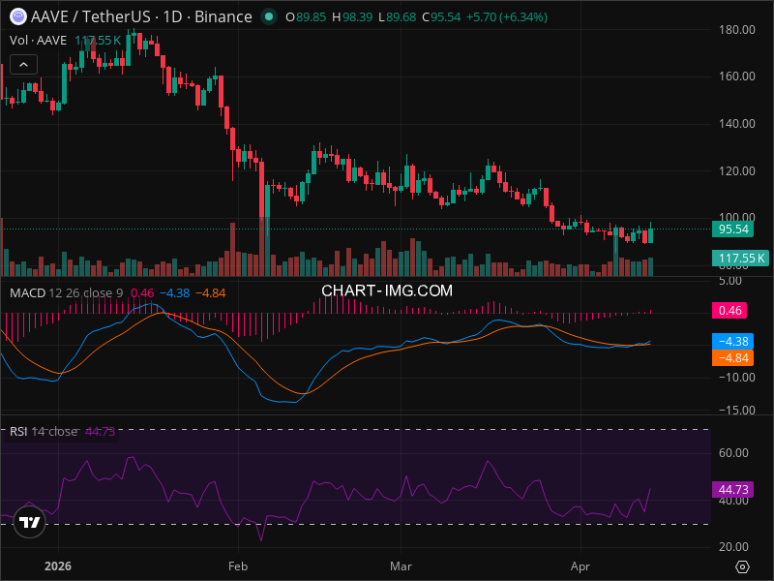Screen dimensions: 774x581
Task: Select the RSI 14 close legend
Action: (x=44, y=431)
